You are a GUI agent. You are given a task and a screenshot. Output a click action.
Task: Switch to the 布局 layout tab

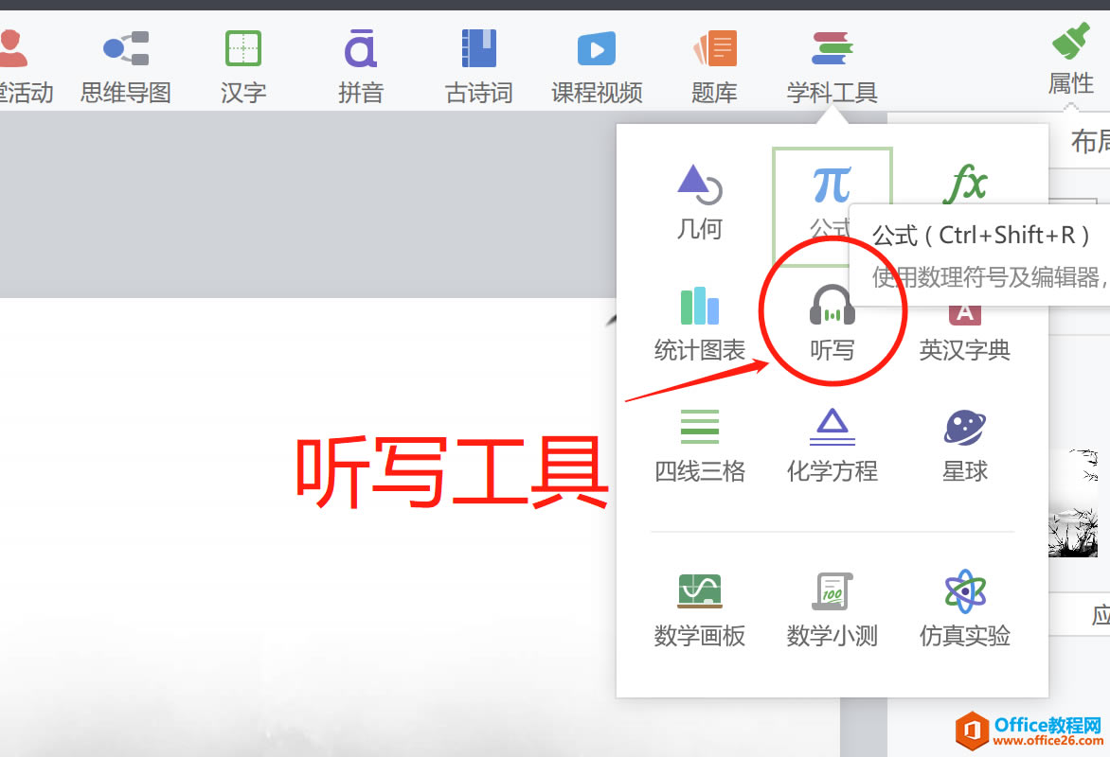coord(1090,142)
